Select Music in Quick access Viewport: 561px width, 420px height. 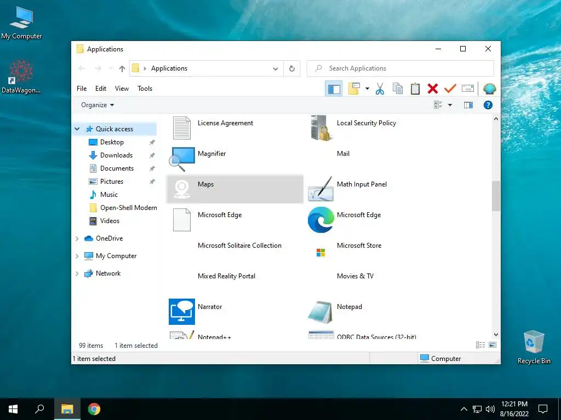(109, 195)
